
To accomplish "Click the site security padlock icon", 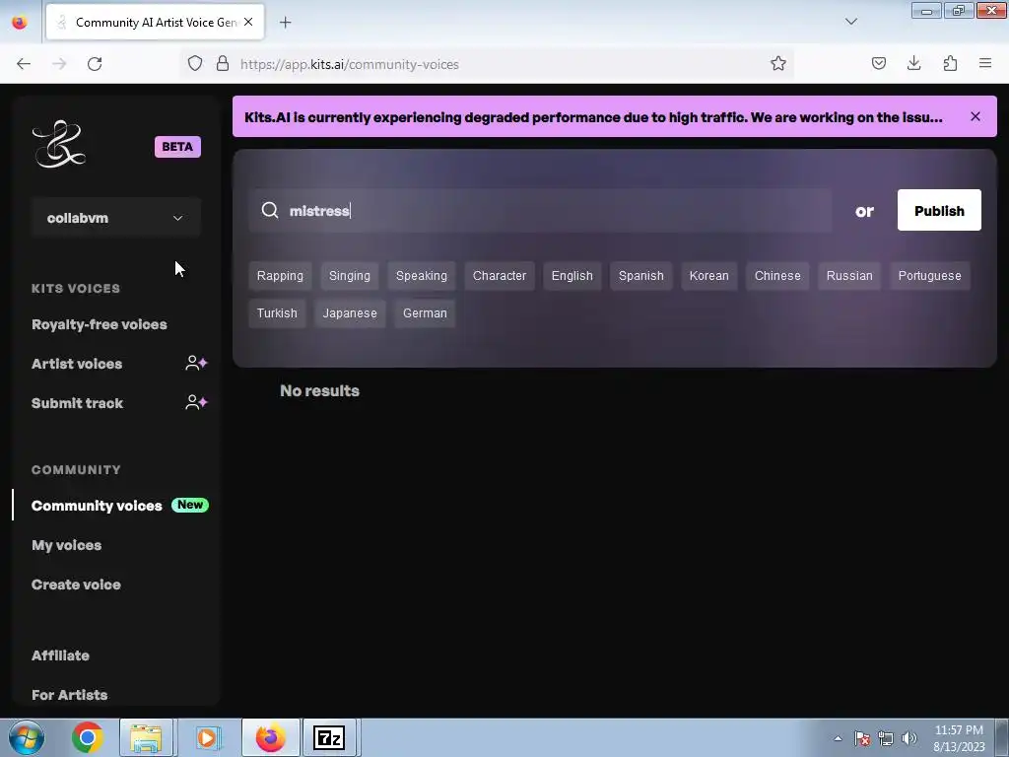I will (223, 64).
